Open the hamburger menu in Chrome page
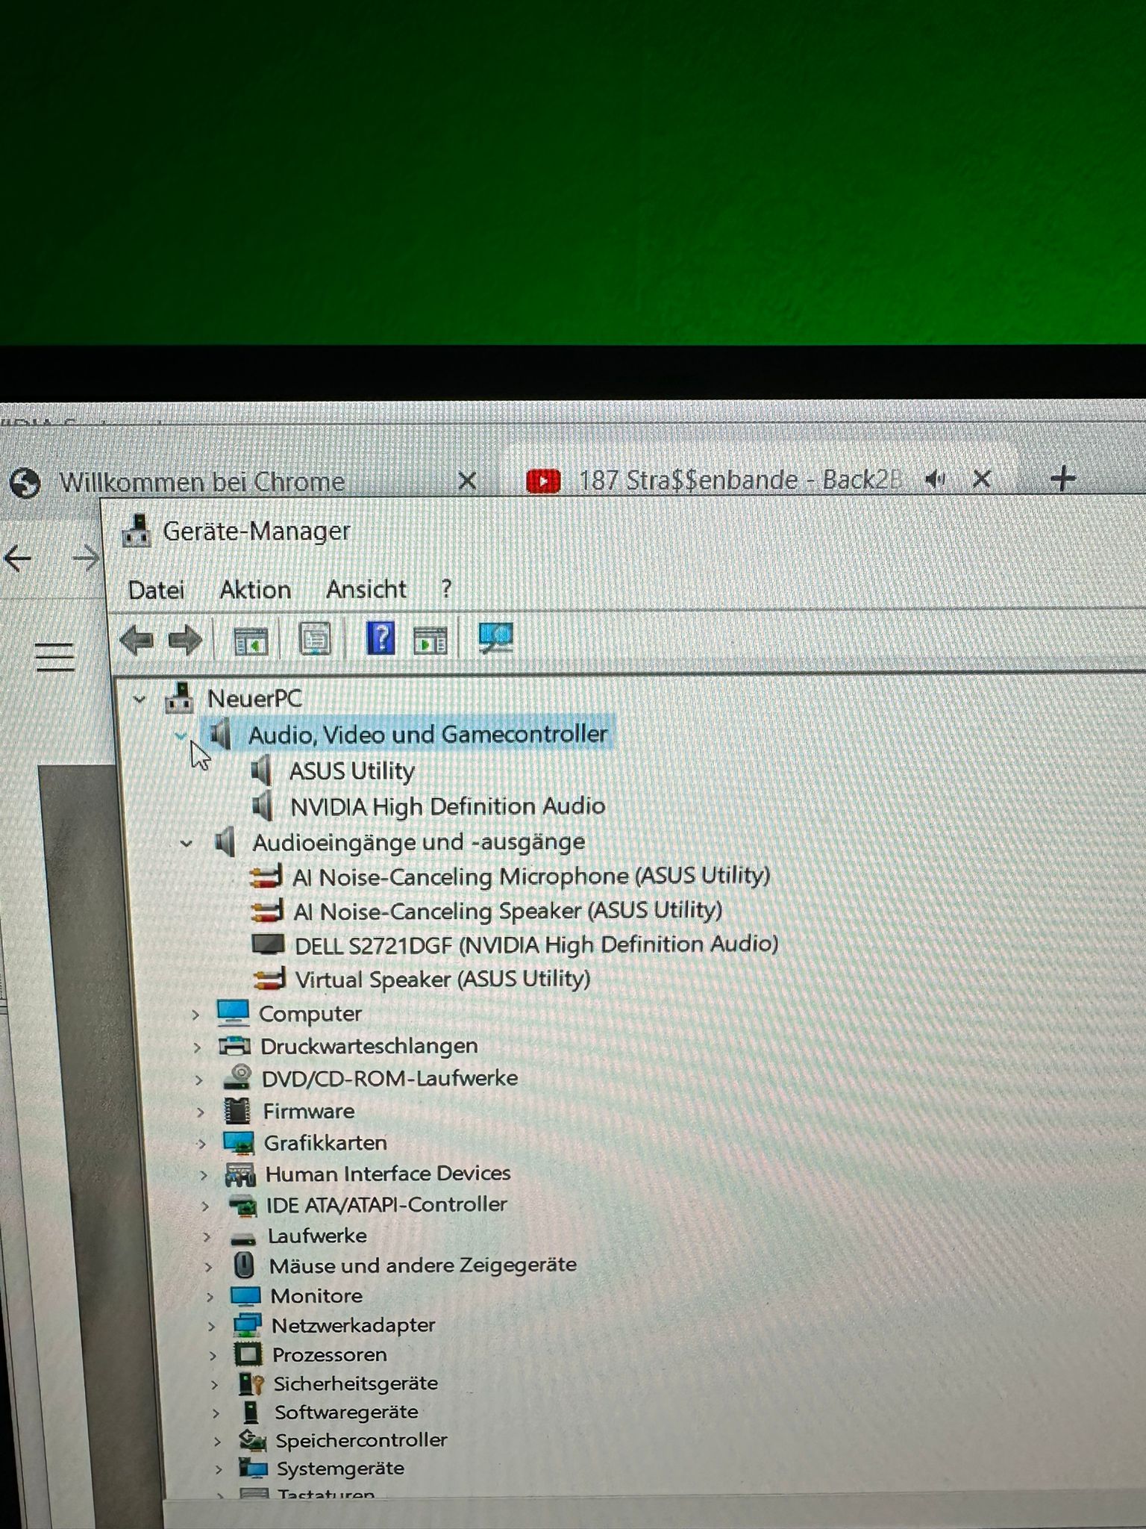Image resolution: width=1146 pixels, height=1529 pixels. (54, 656)
